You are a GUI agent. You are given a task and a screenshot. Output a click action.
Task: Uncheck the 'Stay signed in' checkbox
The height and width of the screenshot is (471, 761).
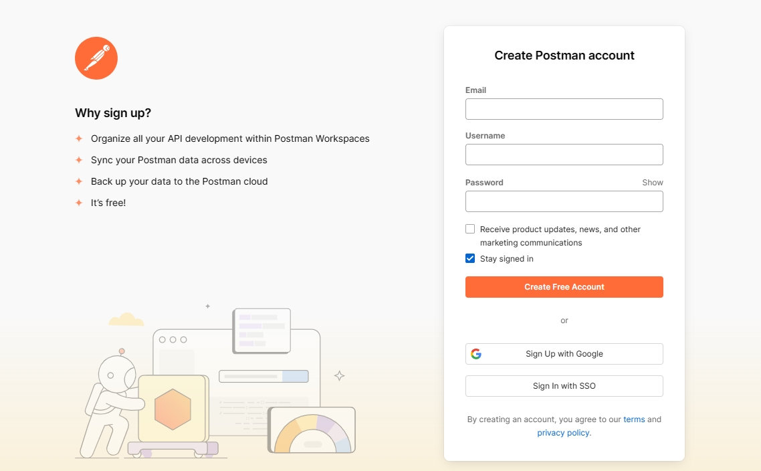470,258
